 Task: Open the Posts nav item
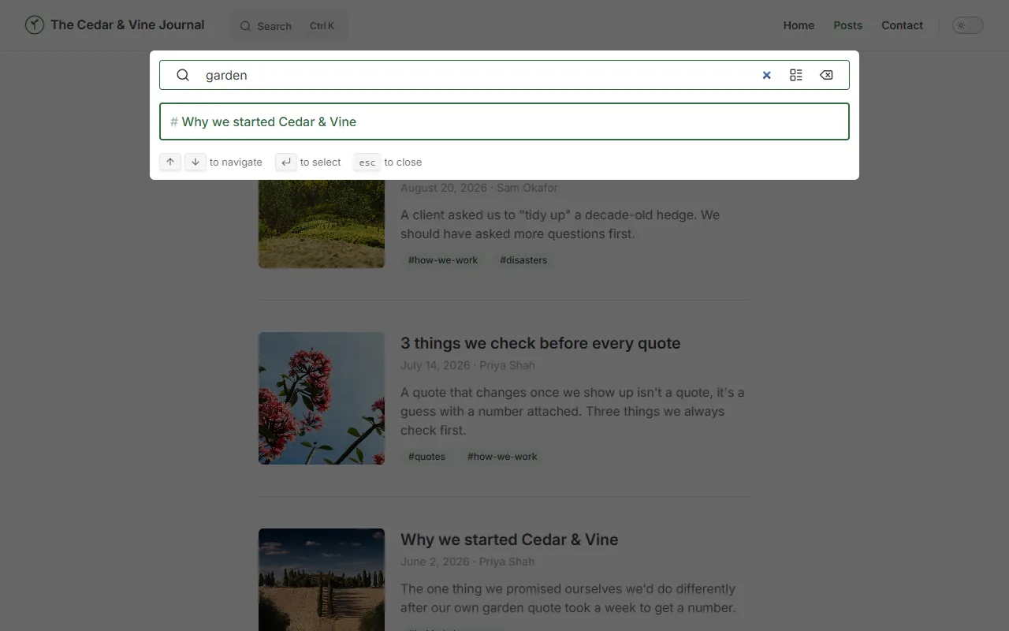848,25
